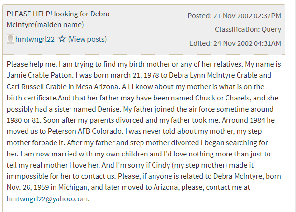The height and width of the screenshot is (212, 296).
Task: Open the hmtwngrl22 author profile link
Action: [x=35, y=39]
